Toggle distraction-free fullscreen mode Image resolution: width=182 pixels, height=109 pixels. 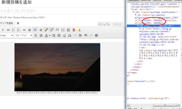(x=63, y=30)
